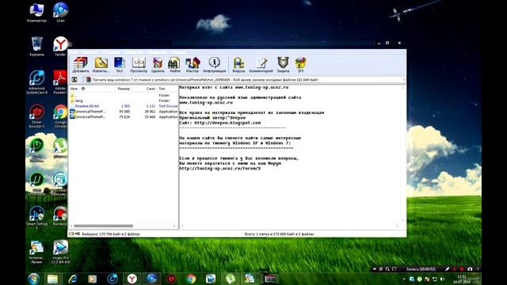
Task: Click the Защита (Protect) shield icon
Action: pos(283,65)
